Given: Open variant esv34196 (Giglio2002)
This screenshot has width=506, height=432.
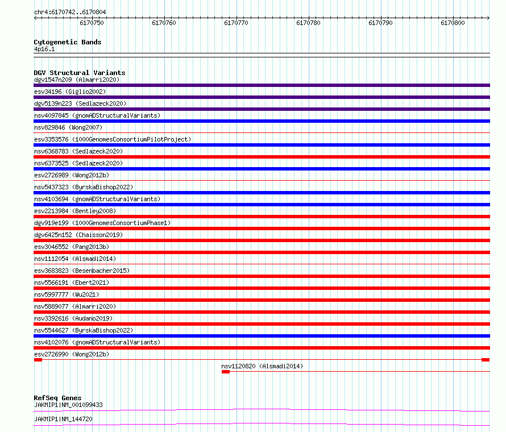Looking at the screenshot, I should pyautogui.click(x=70, y=92).
